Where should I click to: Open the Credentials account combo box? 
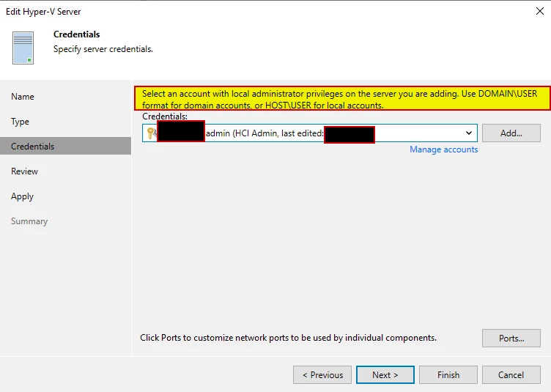[x=310, y=133]
